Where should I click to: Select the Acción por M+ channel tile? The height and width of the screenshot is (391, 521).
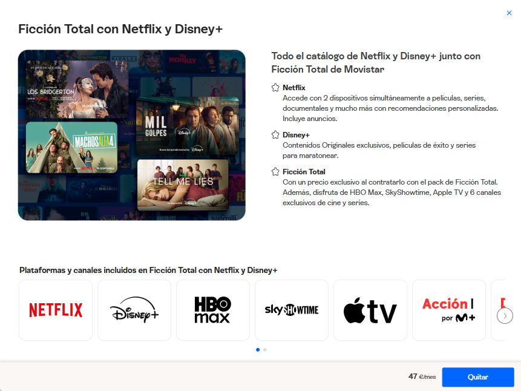[449, 310]
